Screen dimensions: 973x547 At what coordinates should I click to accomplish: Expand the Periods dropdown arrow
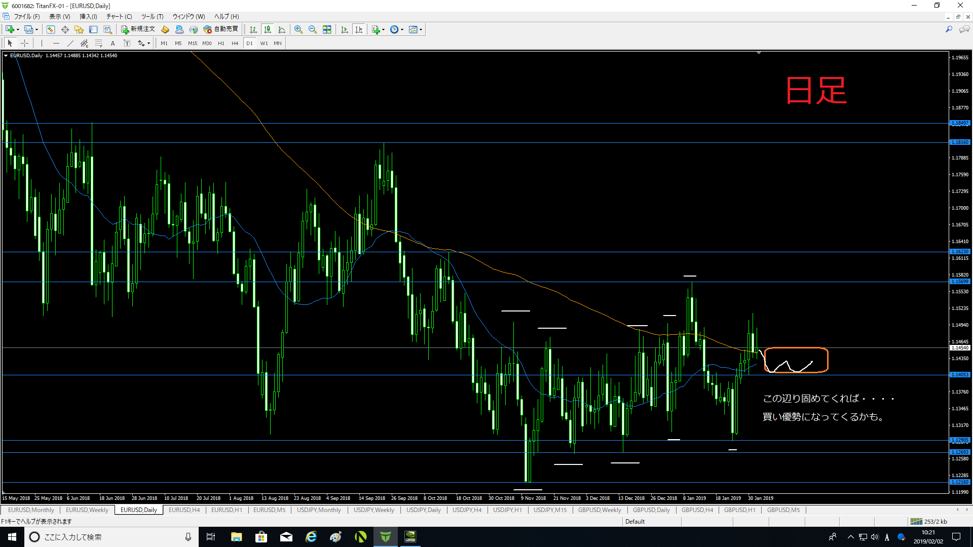pos(402,29)
